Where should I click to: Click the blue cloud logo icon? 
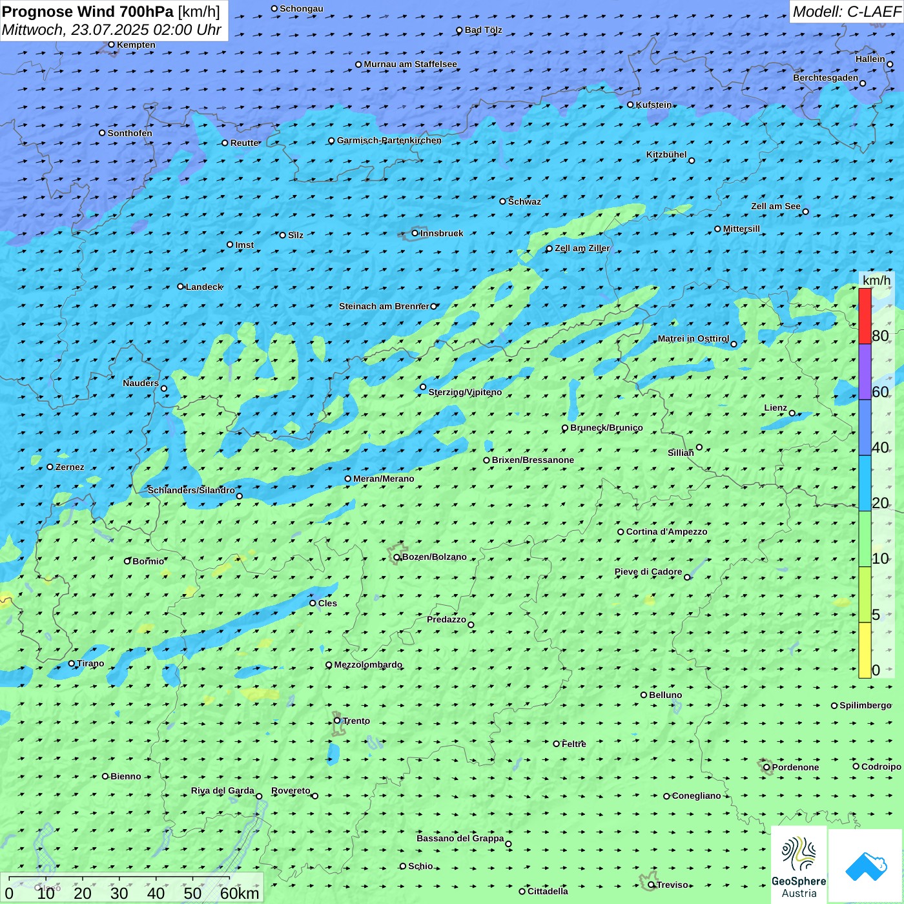pos(866,866)
